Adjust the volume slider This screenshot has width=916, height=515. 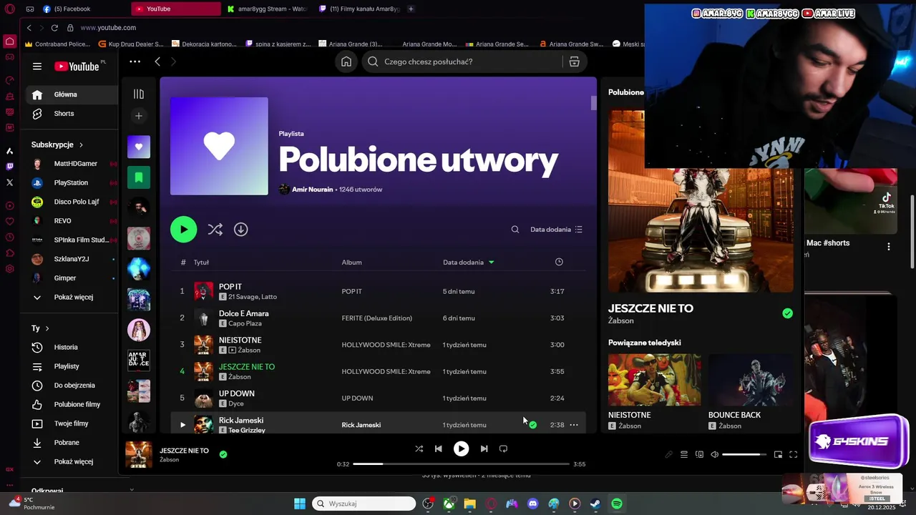point(743,454)
